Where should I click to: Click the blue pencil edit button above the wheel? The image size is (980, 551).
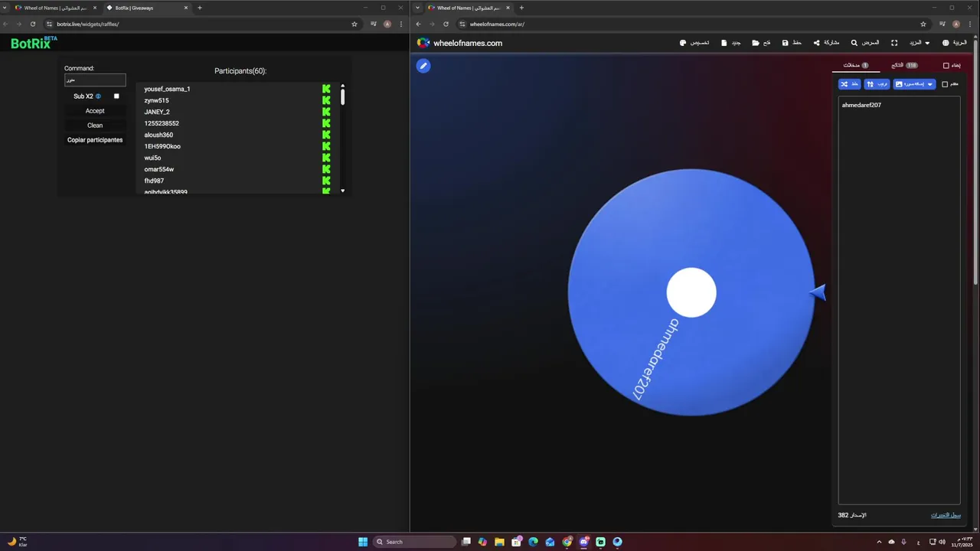pos(423,66)
